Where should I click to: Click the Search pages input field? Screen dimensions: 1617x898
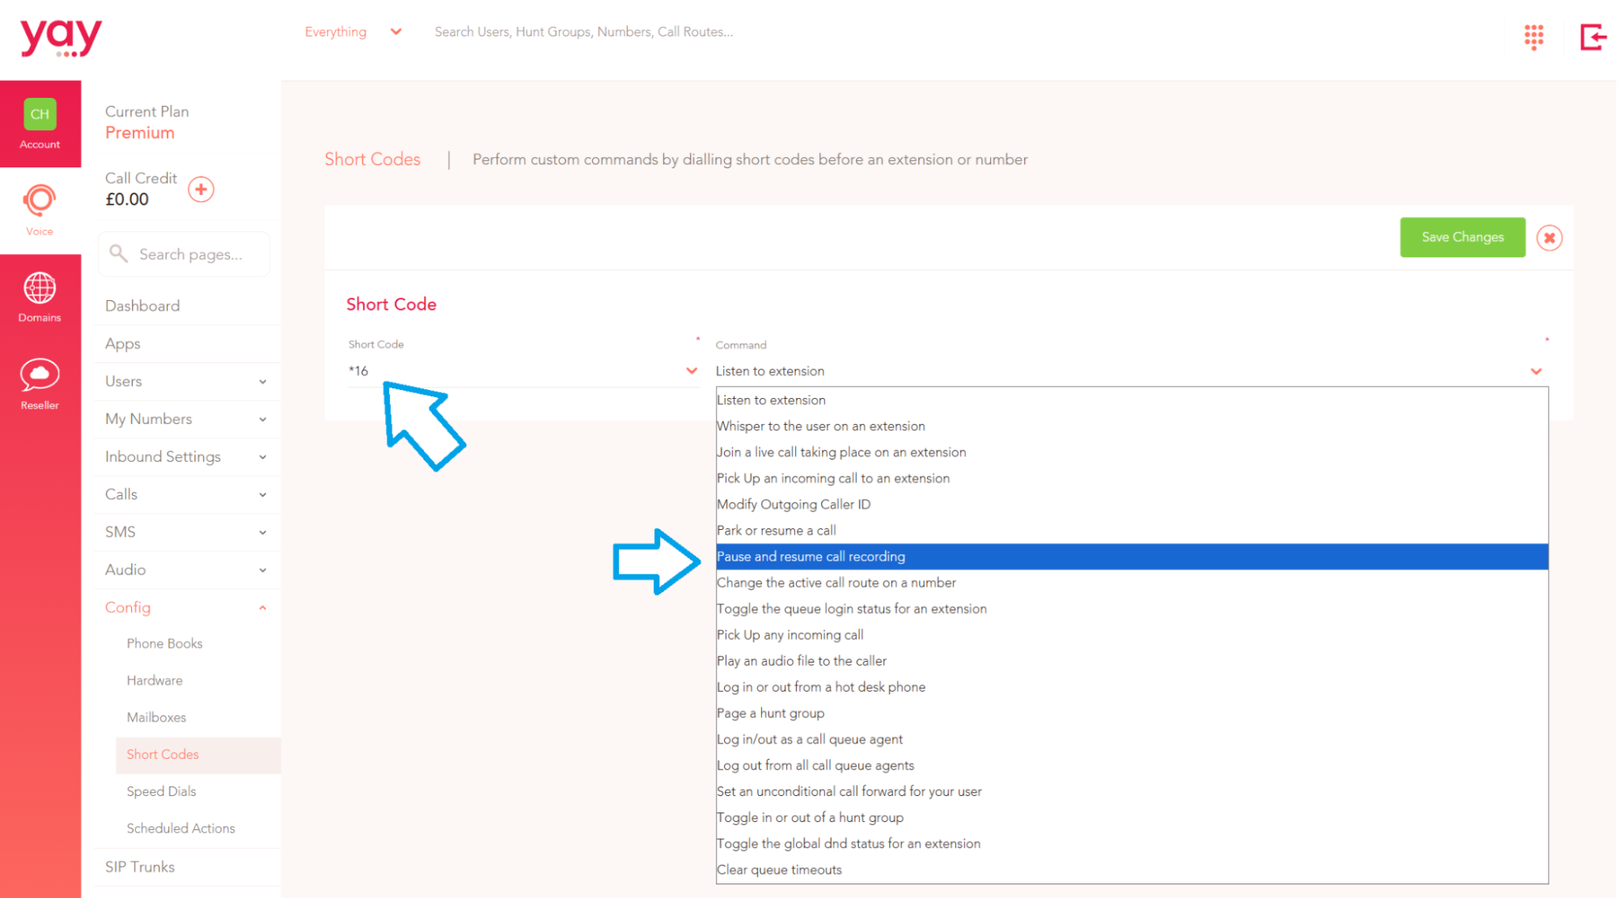pos(184,254)
